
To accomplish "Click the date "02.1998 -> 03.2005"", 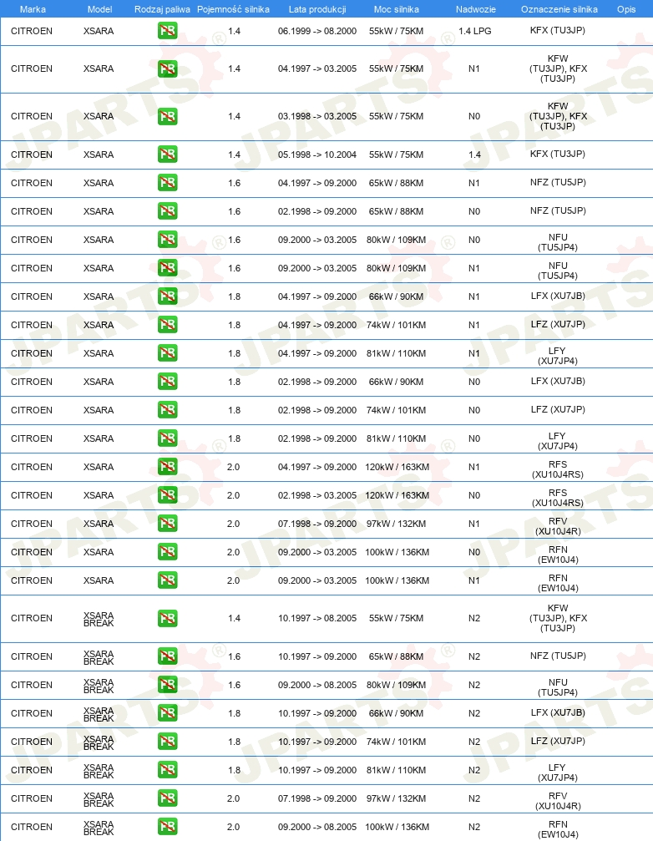I will [317, 495].
